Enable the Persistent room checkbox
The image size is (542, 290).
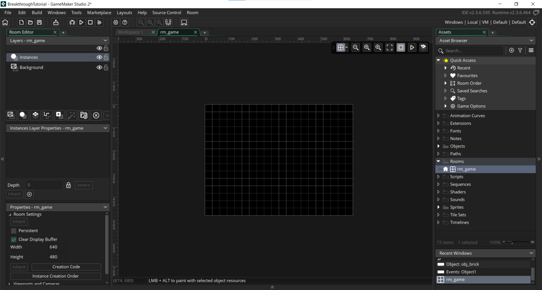(x=14, y=230)
